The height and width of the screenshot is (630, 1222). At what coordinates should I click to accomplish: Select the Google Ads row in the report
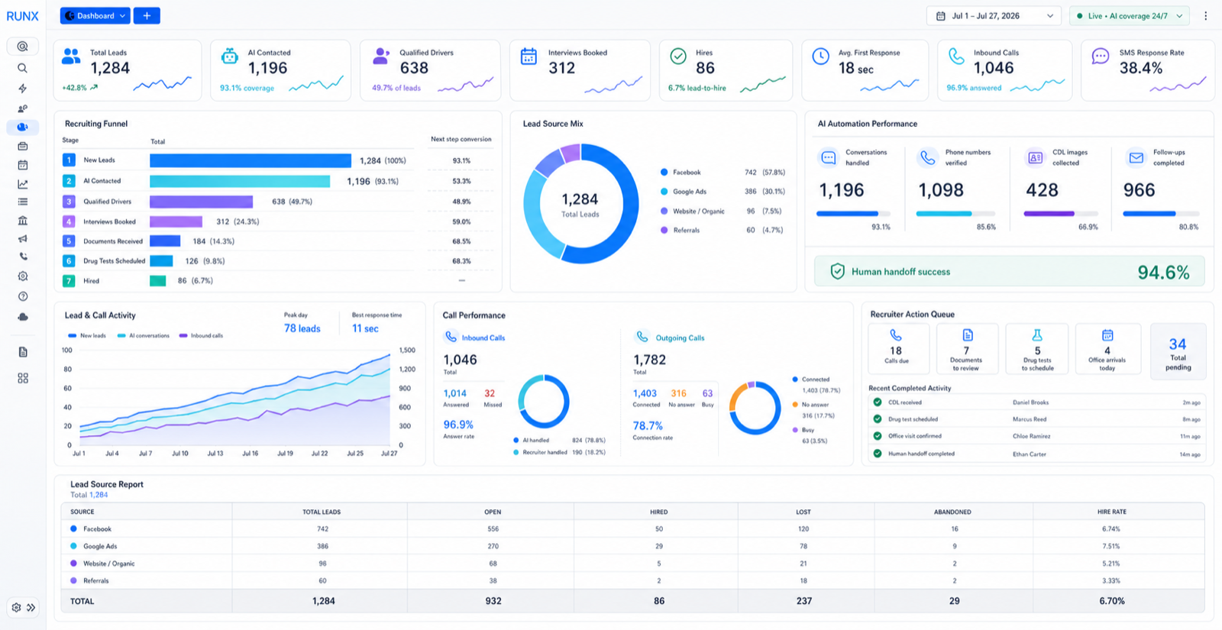pyautogui.click(x=632, y=546)
